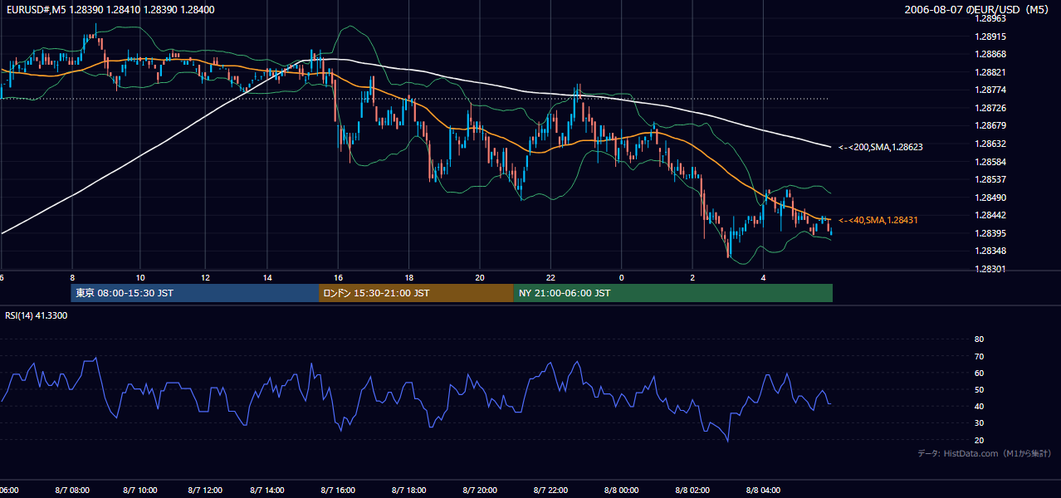Click the 8/8 00:00 date axis label
Screen dimensions: 1061x498
coord(621,491)
